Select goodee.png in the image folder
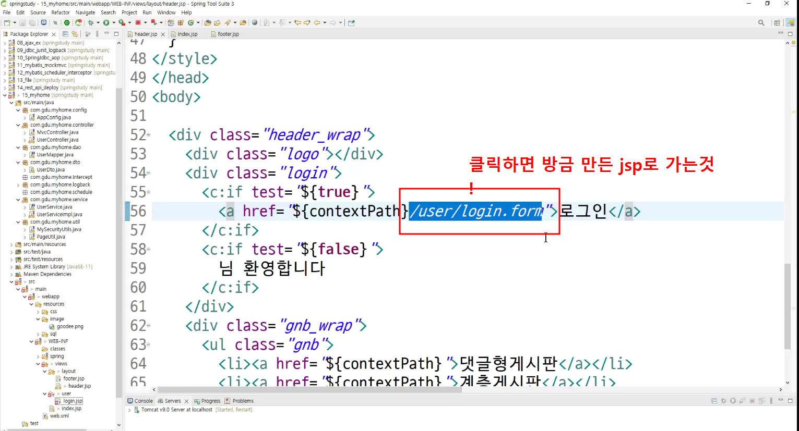Screen dimensions: 799x431 [70, 327]
